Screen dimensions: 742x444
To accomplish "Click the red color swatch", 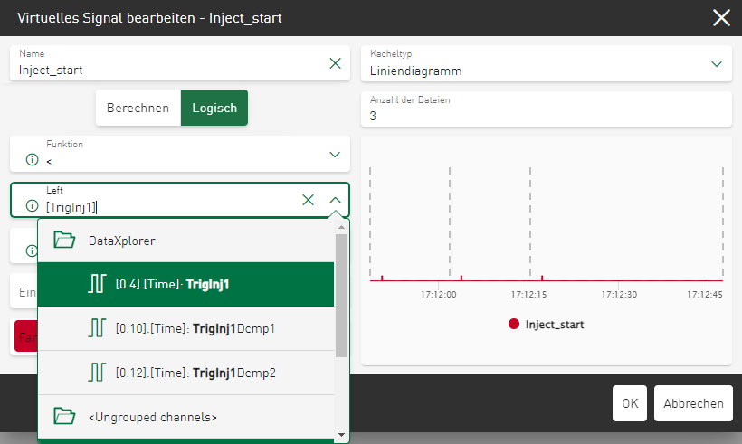I will pyautogui.click(x=24, y=336).
